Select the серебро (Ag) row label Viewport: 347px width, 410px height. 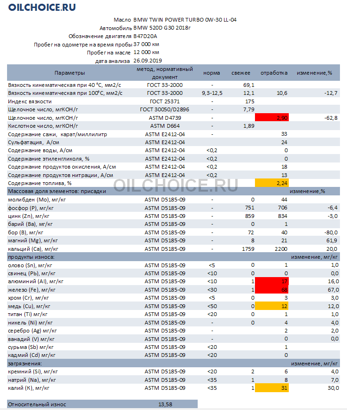[32, 331]
